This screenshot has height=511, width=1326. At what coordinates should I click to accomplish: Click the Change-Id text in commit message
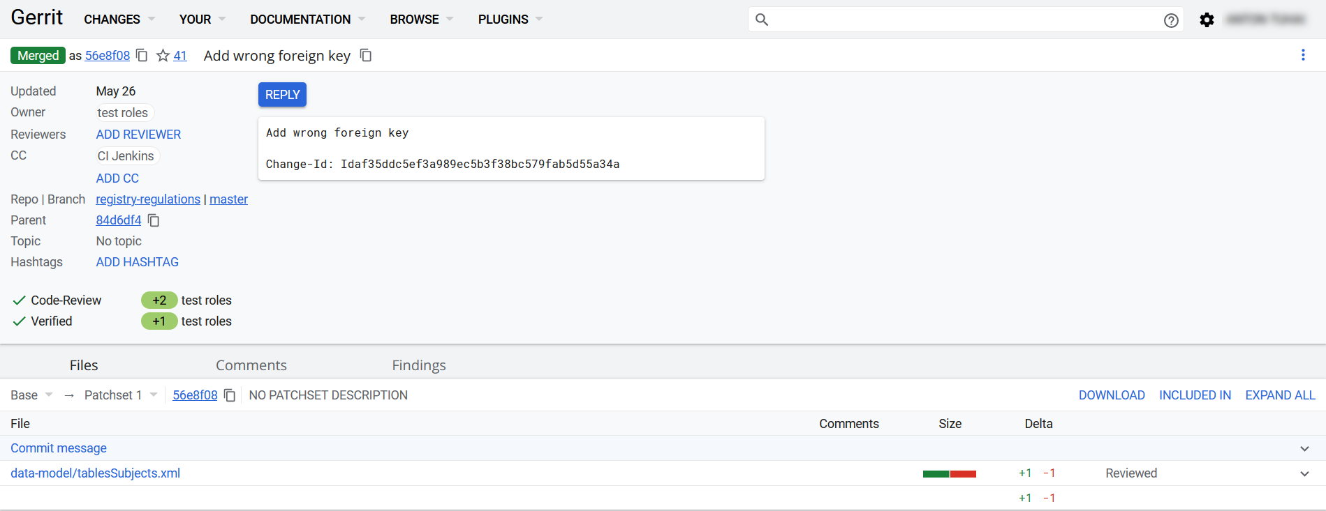click(443, 165)
